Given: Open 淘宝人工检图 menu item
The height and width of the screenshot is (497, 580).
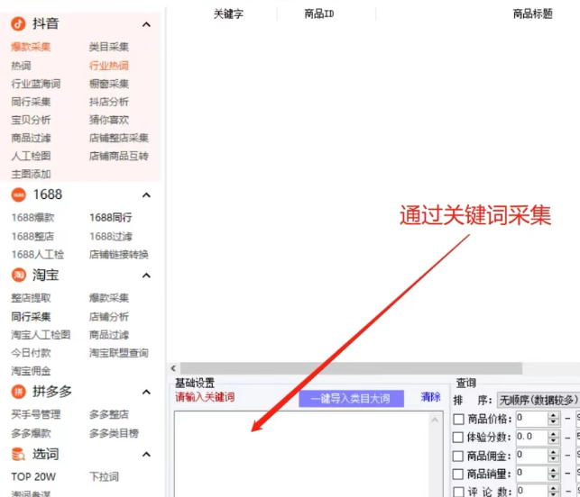Looking at the screenshot, I should (x=41, y=335).
